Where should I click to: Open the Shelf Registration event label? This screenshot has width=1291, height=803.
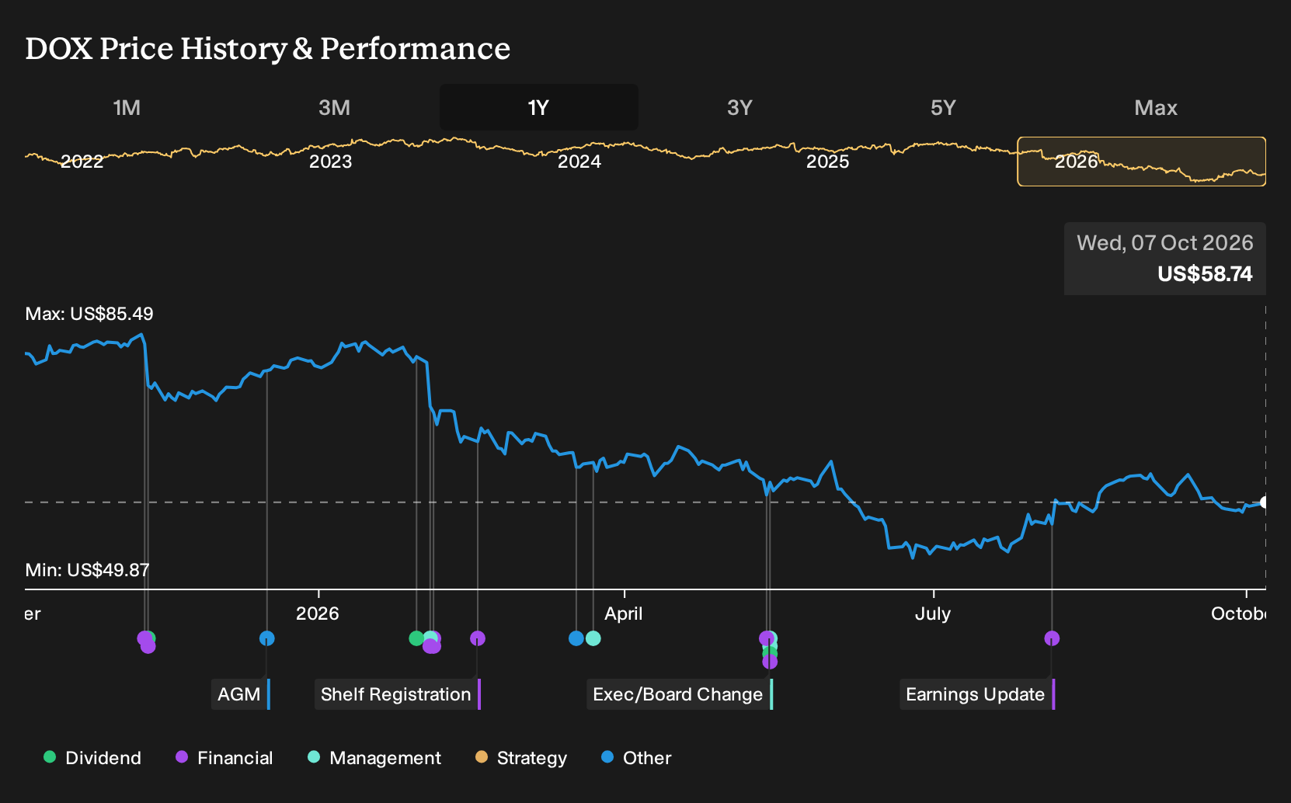tap(398, 694)
